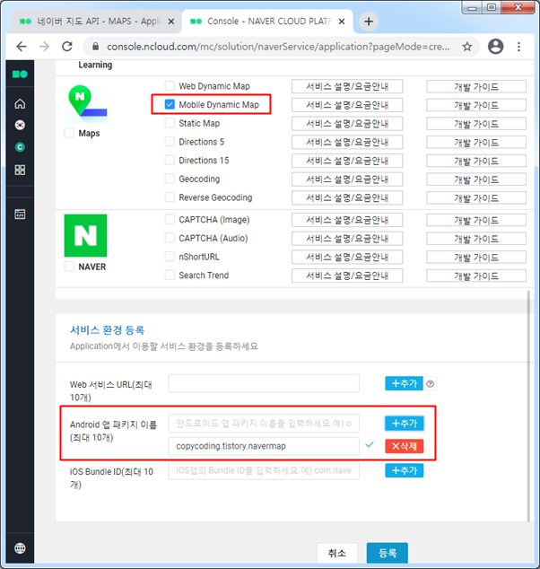The image size is (540, 569).
Task: Open 서비스 설명/요금안내 for CAPTCHA (Audio)
Action: tap(347, 239)
